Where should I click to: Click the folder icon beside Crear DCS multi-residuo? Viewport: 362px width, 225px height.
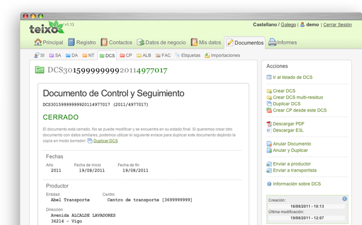[269, 97]
